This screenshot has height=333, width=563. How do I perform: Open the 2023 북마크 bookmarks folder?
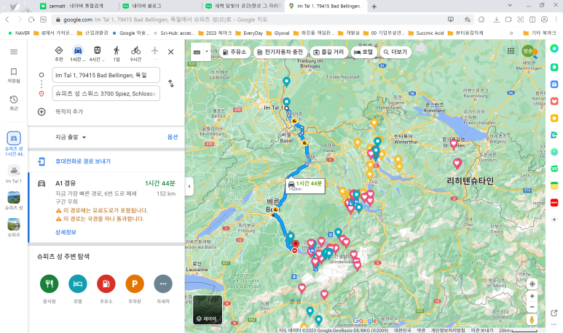coord(215,33)
